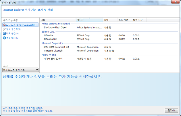The width and height of the screenshot is (181, 116).
Task: Sort by the 상태 column header
Action: tap(110, 20)
